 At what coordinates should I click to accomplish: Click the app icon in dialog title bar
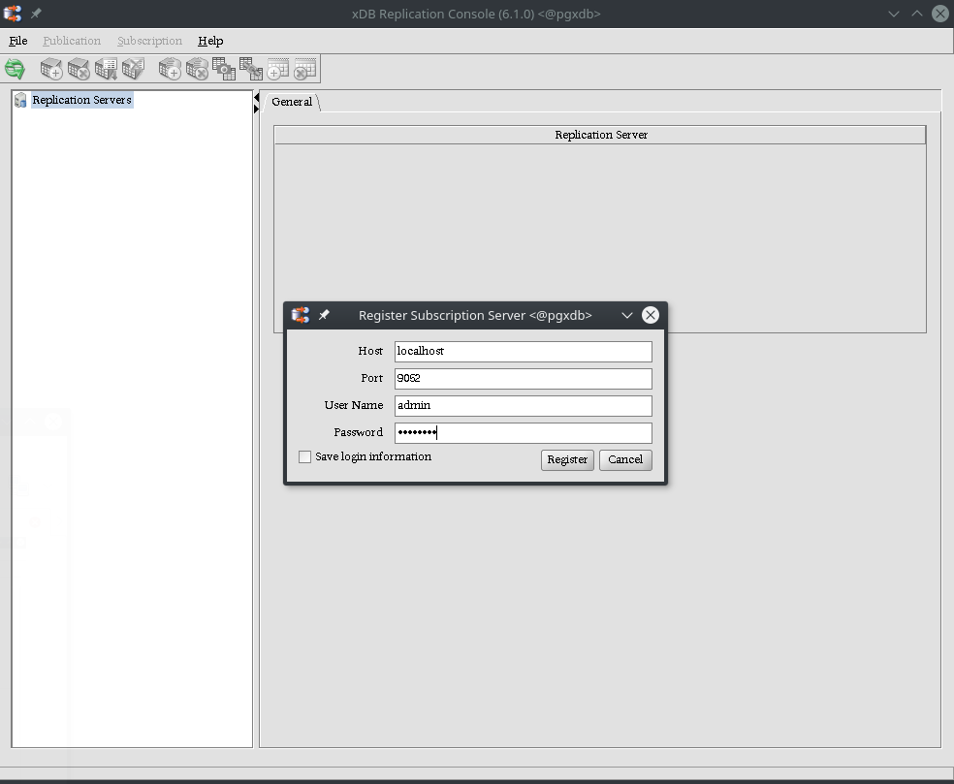click(x=301, y=315)
